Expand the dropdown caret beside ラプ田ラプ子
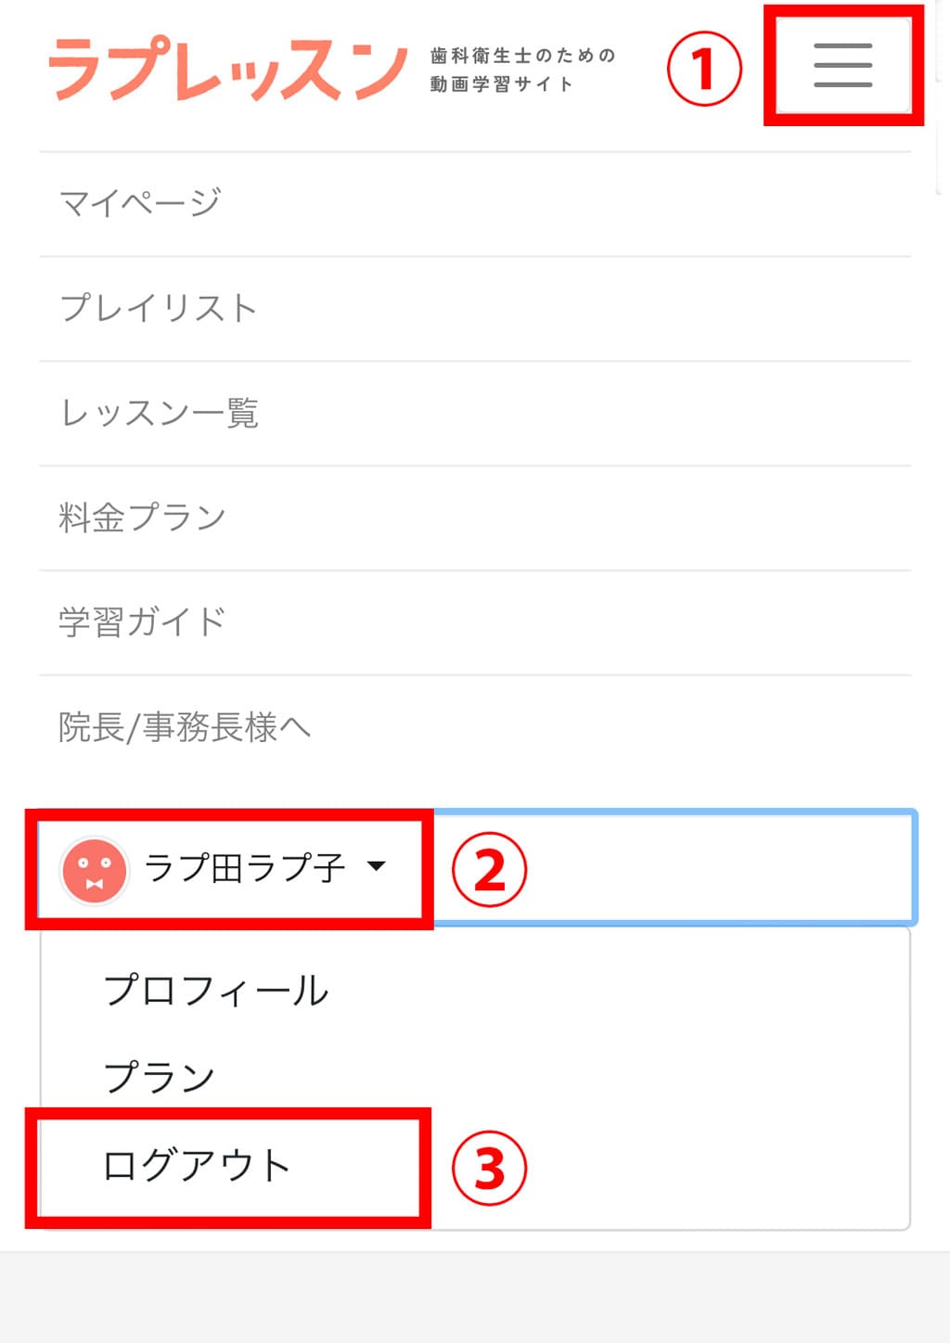This screenshot has width=950, height=1343. coord(376,866)
